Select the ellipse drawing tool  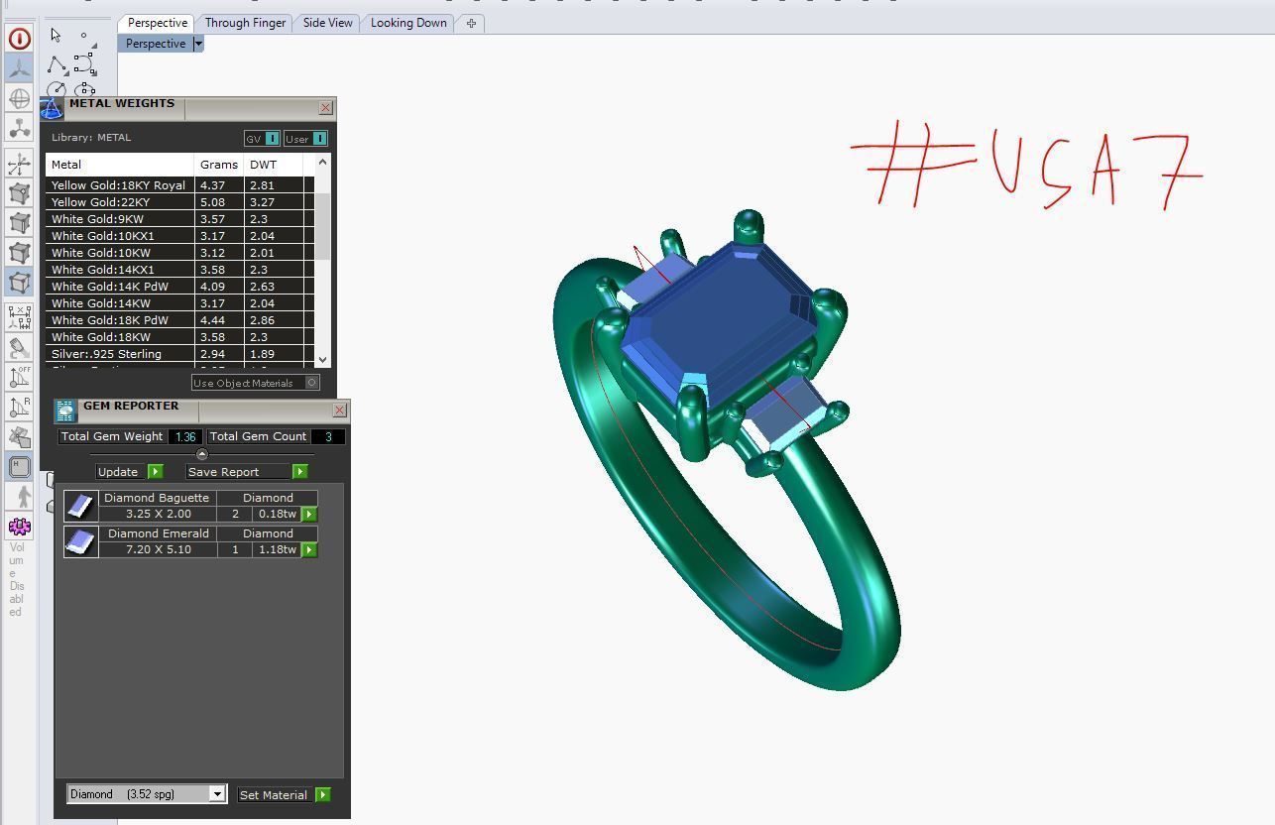click(85, 90)
